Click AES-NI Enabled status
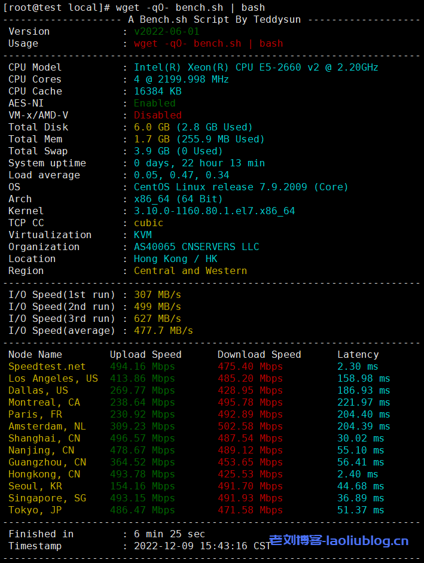Image resolution: width=424 pixels, height=563 pixels. (155, 104)
